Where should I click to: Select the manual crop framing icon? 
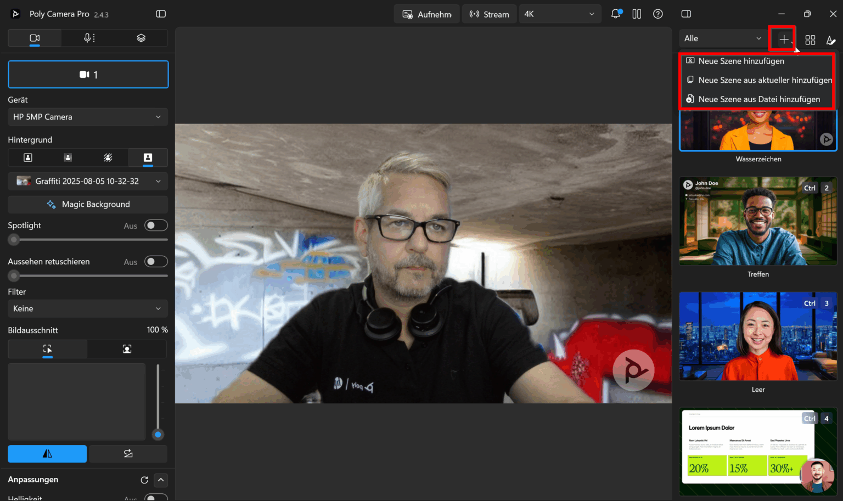[x=48, y=349]
